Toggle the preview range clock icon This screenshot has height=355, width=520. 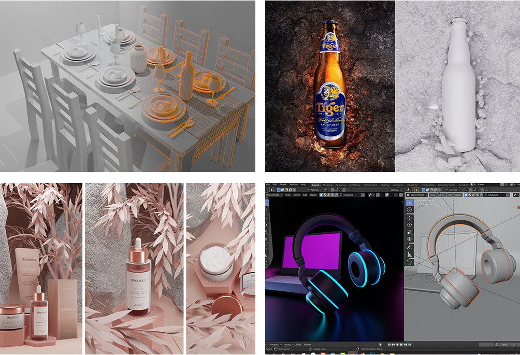pos(497,345)
